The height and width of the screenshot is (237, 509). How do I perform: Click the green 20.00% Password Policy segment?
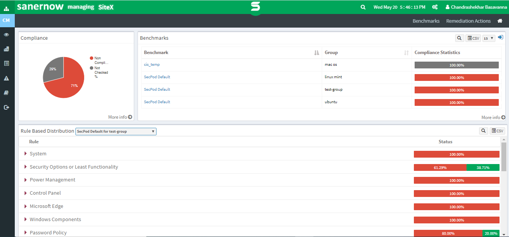coord(491,233)
